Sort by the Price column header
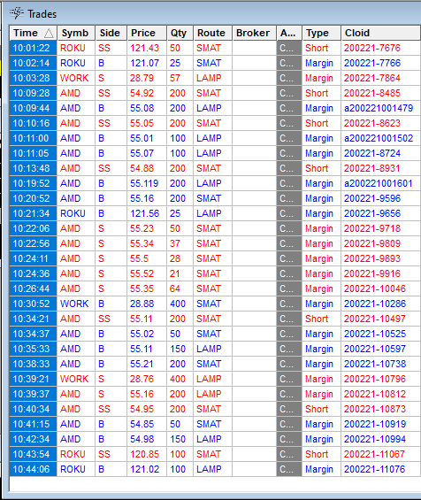The image size is (421, 500). 147,33
